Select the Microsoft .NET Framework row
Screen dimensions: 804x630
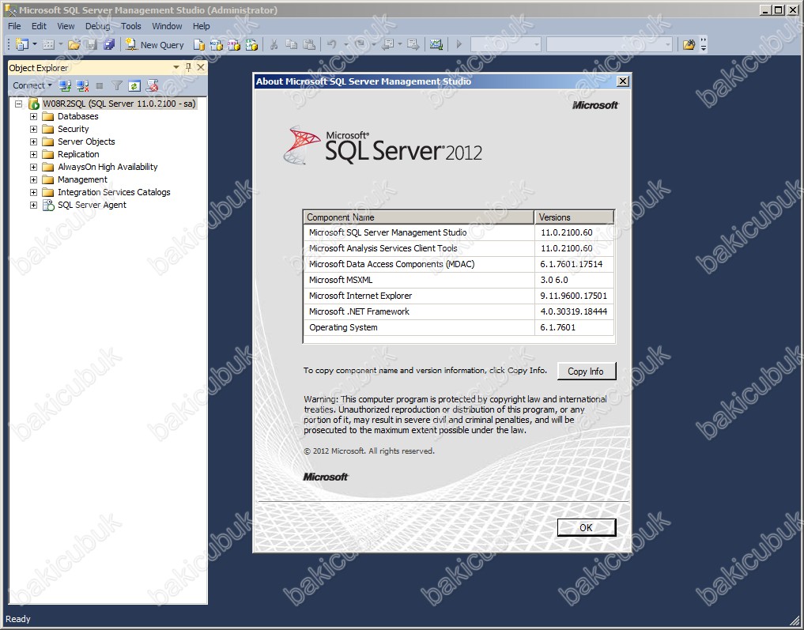(x=459, y=311)
